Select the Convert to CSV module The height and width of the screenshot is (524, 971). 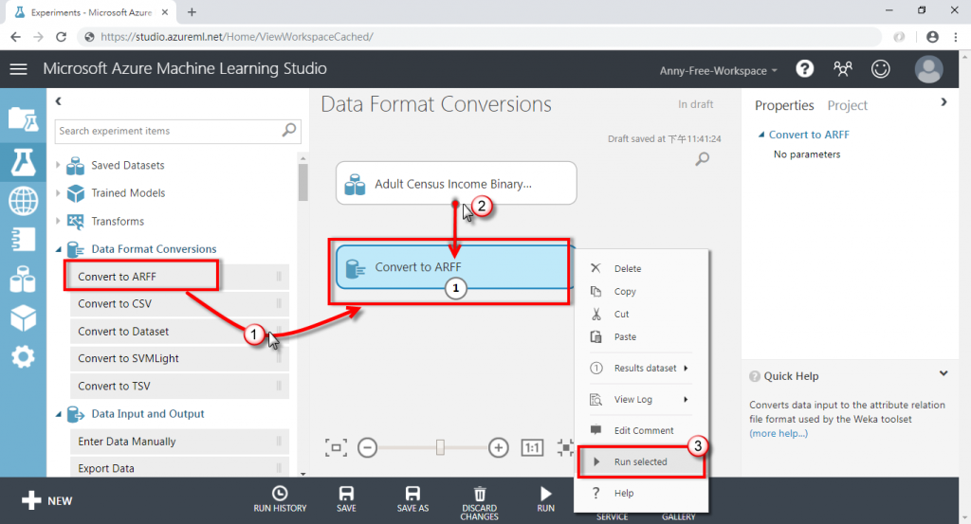click(x=179, y=304)
